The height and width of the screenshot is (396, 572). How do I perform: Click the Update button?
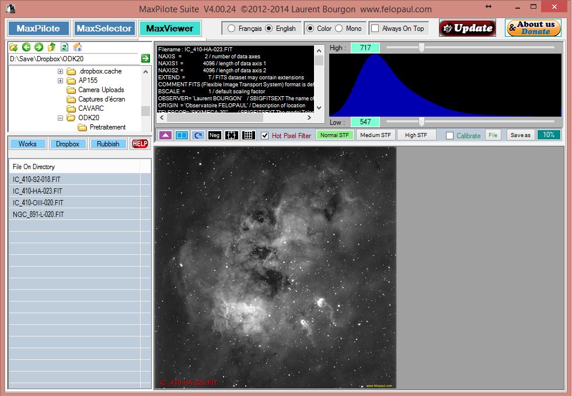468,28
